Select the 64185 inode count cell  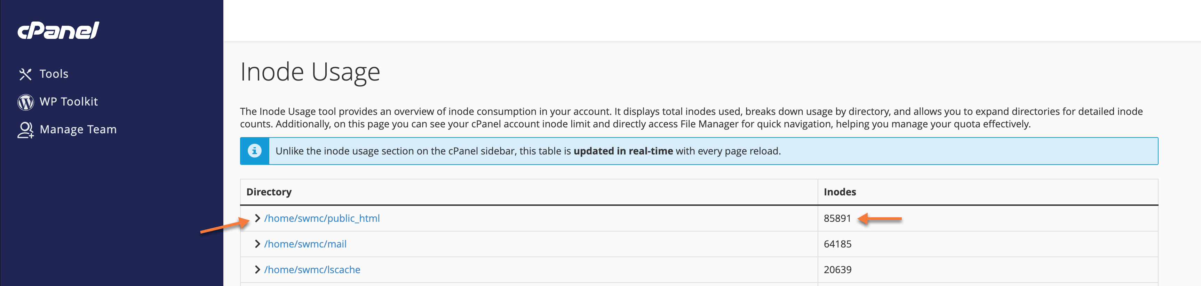pos(837,244)
